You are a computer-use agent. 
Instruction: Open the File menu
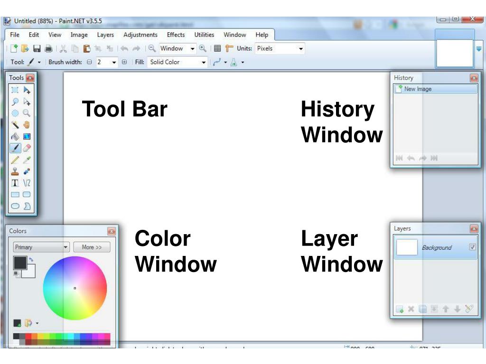click(15, 35)
